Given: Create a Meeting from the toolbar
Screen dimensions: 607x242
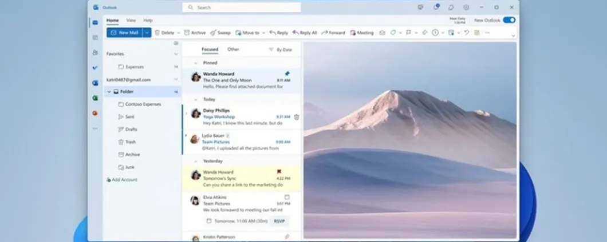Looking at the screenshot, I should coord(361,33).
